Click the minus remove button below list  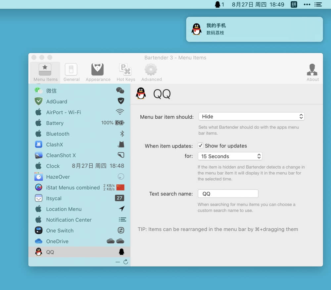coord(118,262)
